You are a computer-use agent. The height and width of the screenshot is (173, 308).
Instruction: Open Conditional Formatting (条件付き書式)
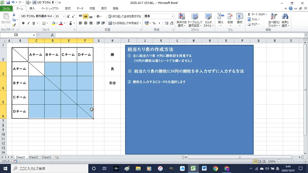(x=181, y=20)
